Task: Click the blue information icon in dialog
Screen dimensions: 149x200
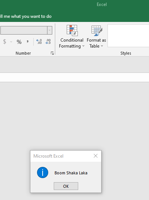Action: click(x=43, y=172)
